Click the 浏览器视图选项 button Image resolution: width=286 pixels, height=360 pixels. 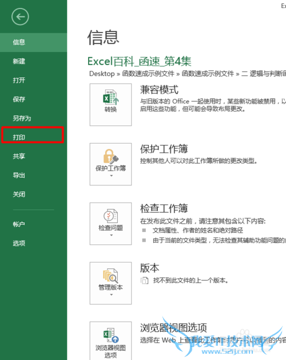click(110, 341)
